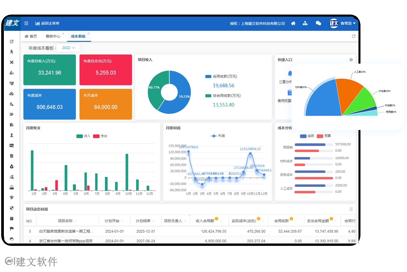Viewport: 407px width, 272px height.
Task: Switch to the 首页 tab
Action: pyautogui.click(x=31, y=36)
